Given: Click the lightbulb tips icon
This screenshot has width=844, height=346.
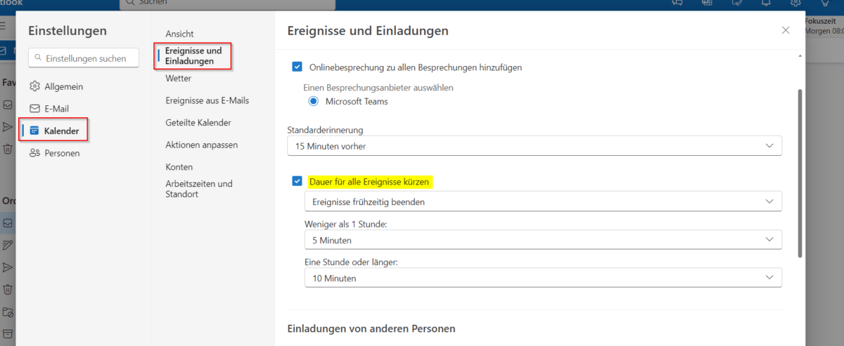Looking at the screenshot, I should point(825,3).
